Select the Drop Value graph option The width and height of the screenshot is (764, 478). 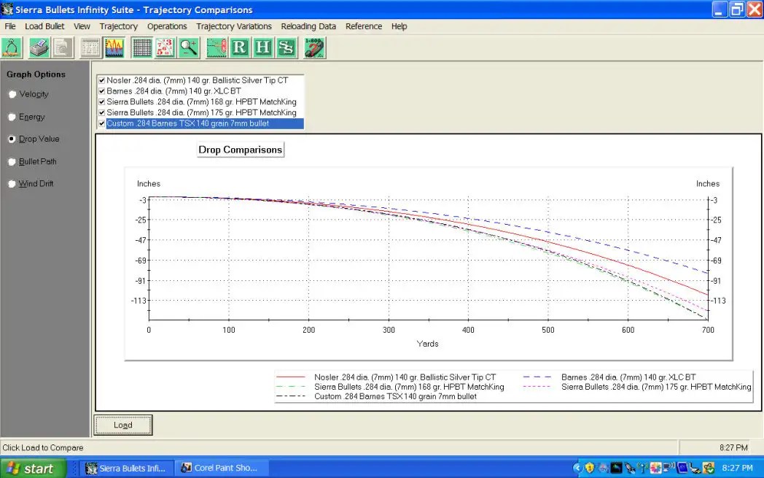coord(34,139)
